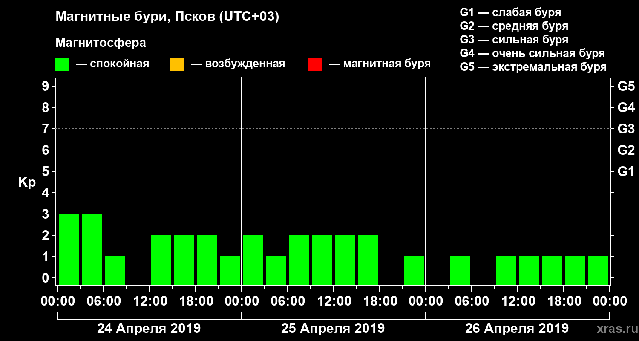Click the Kp value 0 on axis
The image size is (639, 341).
click(x=46, y=278)
